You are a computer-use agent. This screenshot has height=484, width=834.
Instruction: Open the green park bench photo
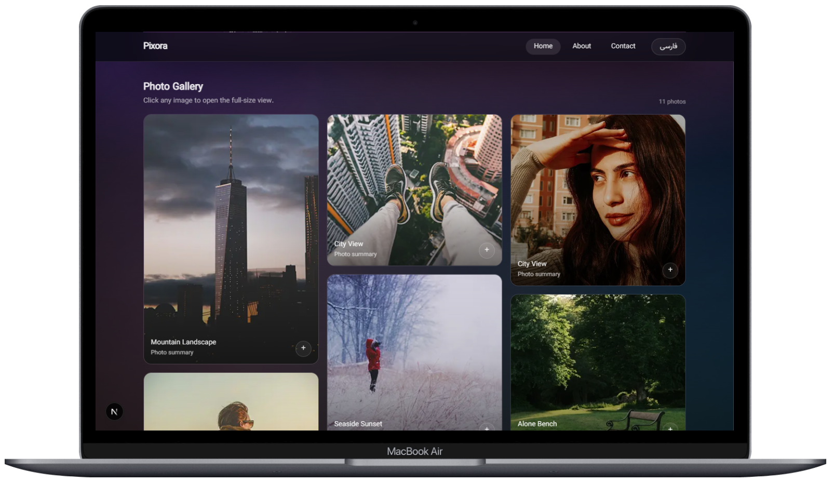598,362
